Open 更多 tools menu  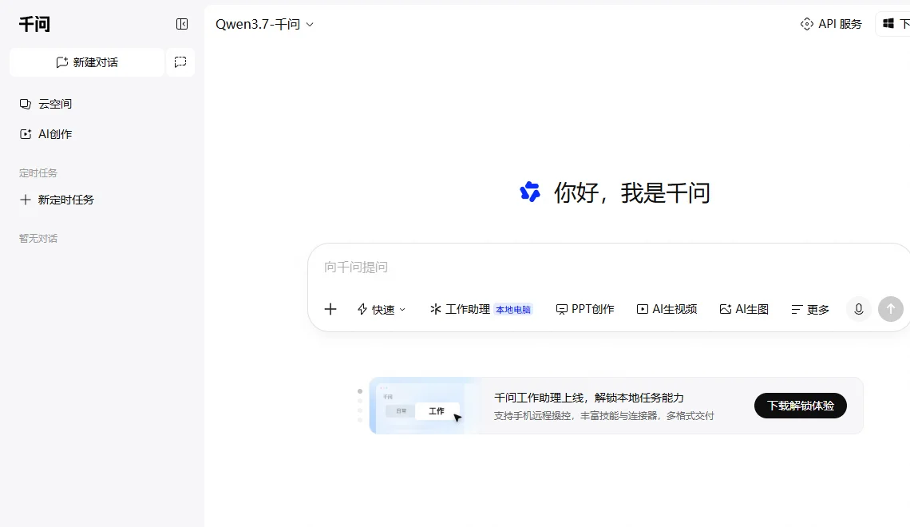click(x=810, y=309)
